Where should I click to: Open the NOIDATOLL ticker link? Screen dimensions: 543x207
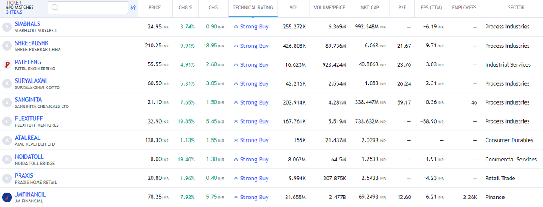(x=29, y=156)
